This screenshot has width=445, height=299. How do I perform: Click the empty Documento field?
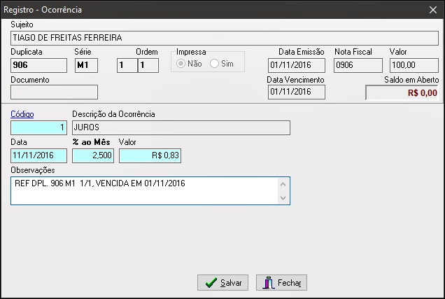click(54, 92)
